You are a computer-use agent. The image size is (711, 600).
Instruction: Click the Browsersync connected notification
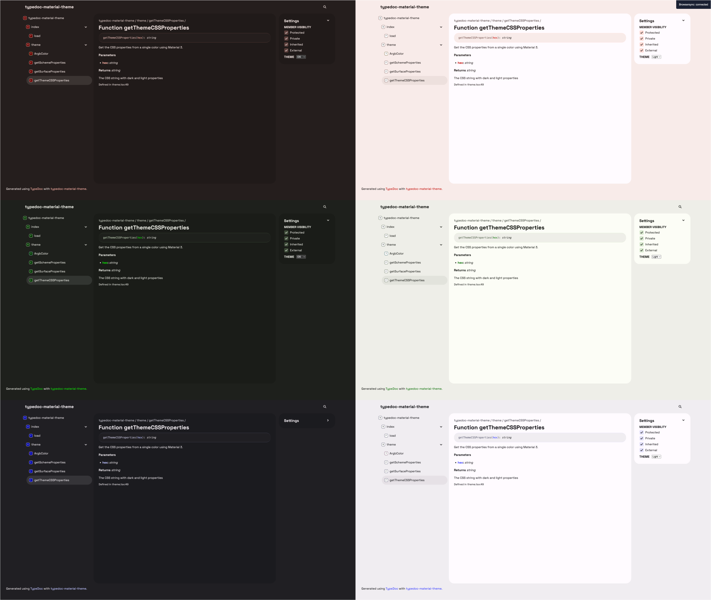693,4
